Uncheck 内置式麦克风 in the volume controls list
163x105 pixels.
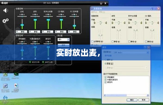point(105,80)
